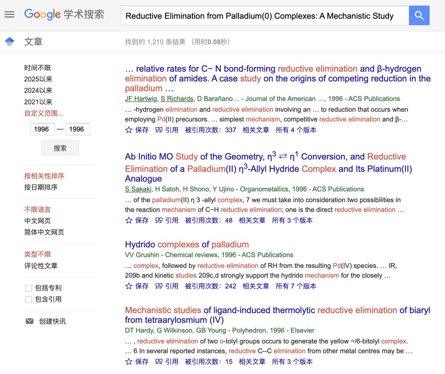Screen dimensions: 445x374
Task: Open 所有 4 个版本 link
Action: click(296, 130)
